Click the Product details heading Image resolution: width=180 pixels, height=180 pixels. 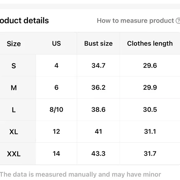point(24,20)
